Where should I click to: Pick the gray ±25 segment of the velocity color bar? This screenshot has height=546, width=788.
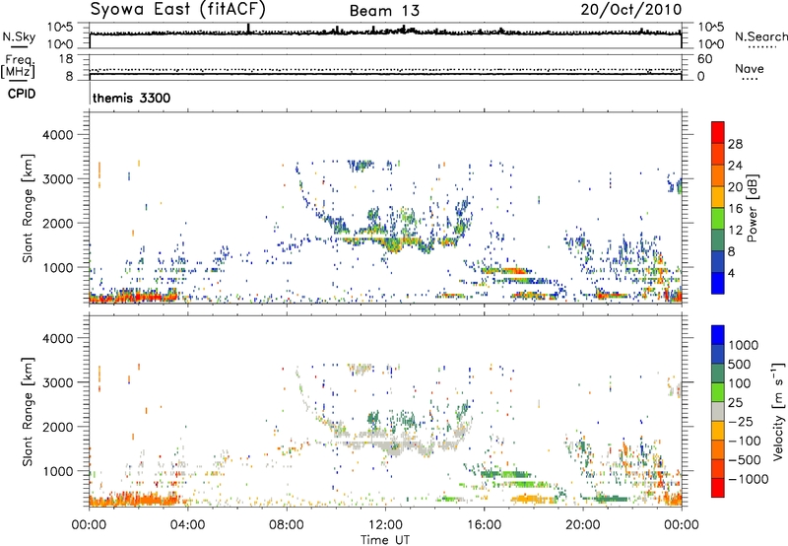(x=718, y=412)
